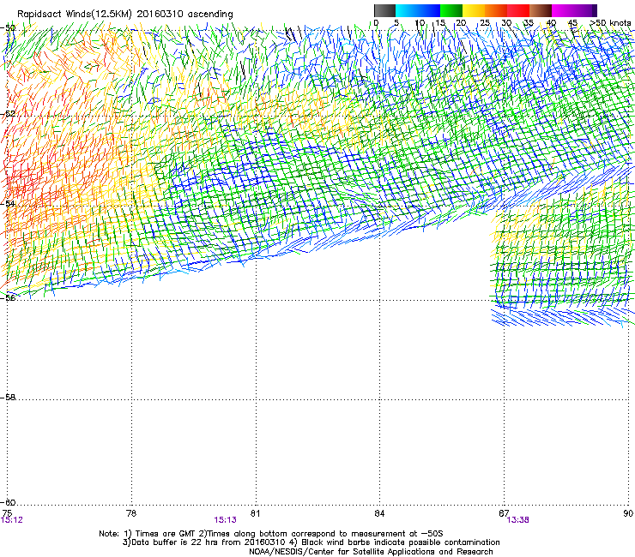
Task: Click the '-56' latitude label
Action: [8, 297]
